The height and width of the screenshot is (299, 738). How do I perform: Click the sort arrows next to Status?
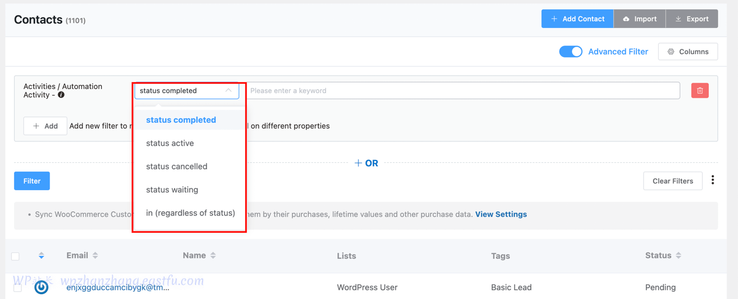679,255
